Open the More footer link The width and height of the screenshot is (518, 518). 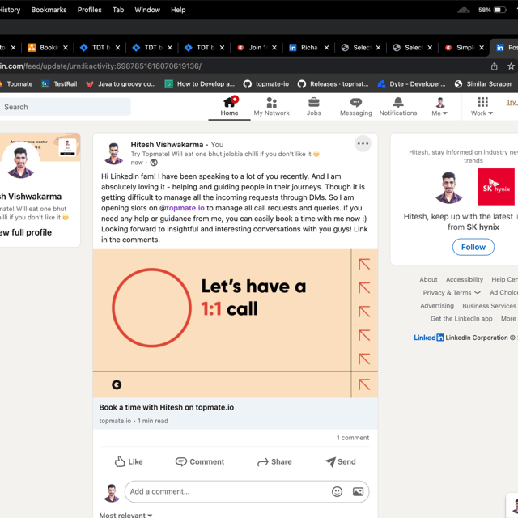508,318
